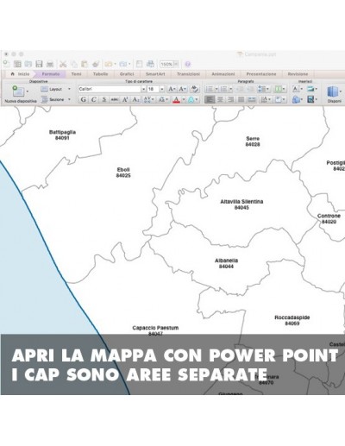The width and height of the screenshot is (345, 446).
Task: Click the red font color A icon
Action: [x=177, y=99]
